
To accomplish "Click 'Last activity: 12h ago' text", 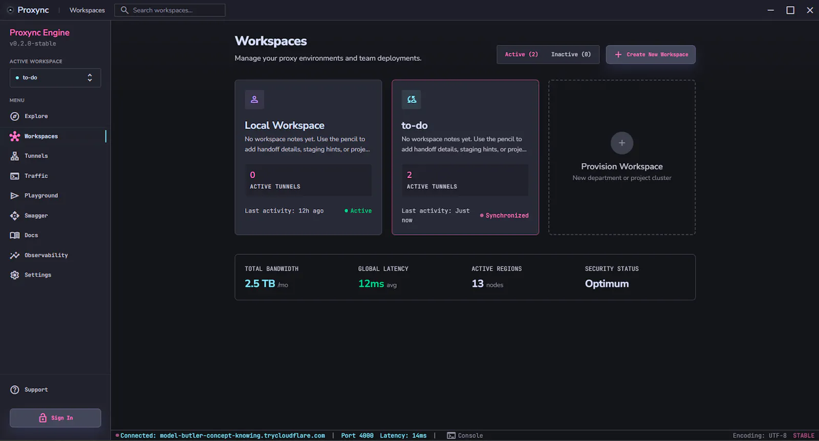I will pos(284,211).
